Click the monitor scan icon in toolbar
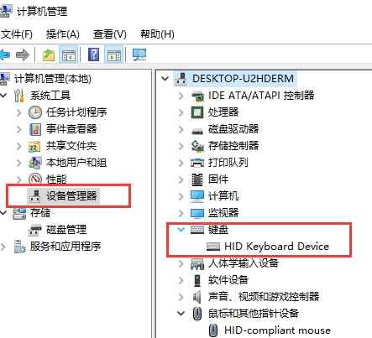 139,55
